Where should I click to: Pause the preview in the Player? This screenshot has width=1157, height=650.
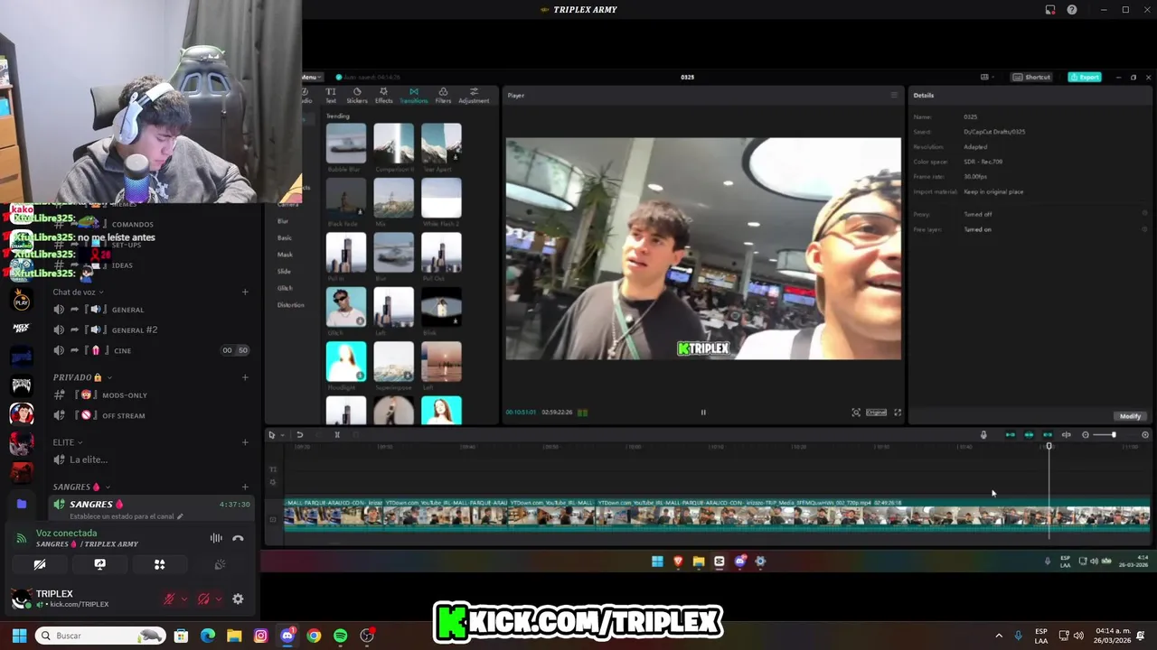(x=703, y=413)
